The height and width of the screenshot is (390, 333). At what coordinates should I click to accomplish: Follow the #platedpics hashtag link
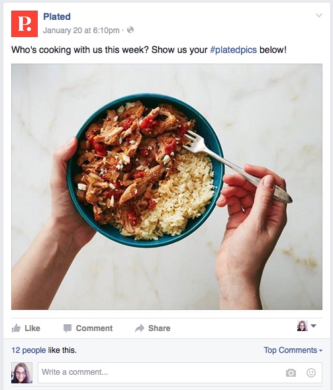tap(233, 50)
